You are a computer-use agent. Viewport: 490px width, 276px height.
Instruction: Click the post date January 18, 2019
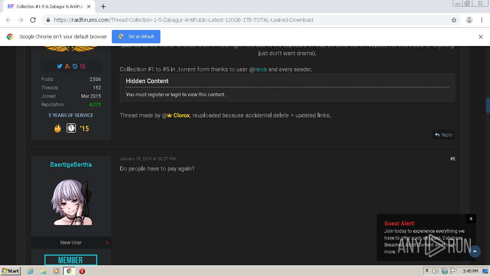point(148,159)
